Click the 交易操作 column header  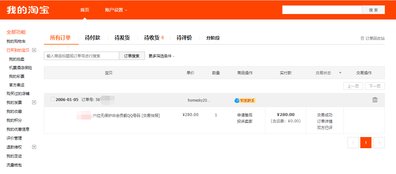coord(364,73)
